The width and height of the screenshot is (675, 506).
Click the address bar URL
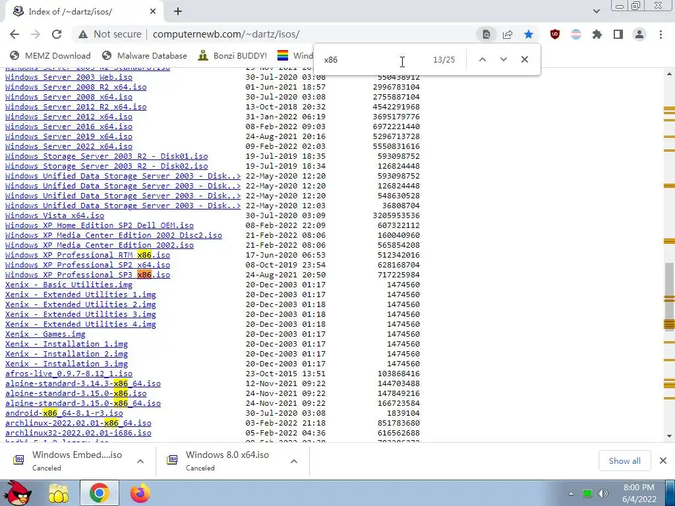pos(226,34)
